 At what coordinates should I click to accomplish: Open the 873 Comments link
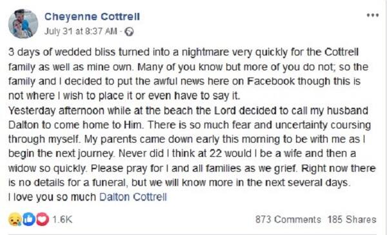click(288, 220)
